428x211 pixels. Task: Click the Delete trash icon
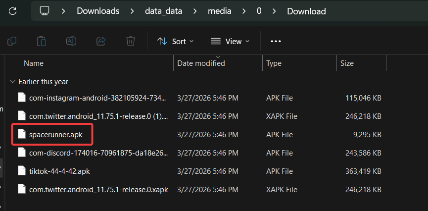pos(131,41)
